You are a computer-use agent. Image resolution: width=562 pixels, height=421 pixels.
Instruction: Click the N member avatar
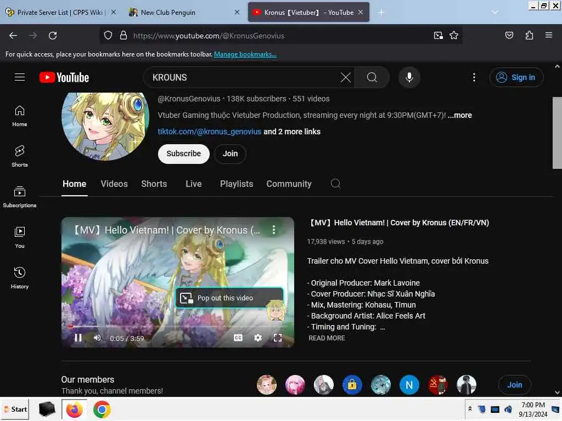(409, 385)
